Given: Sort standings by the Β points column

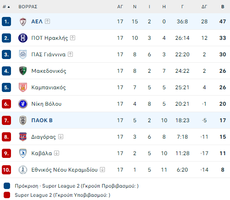Looking at the screenshot, I should point(223,7).
